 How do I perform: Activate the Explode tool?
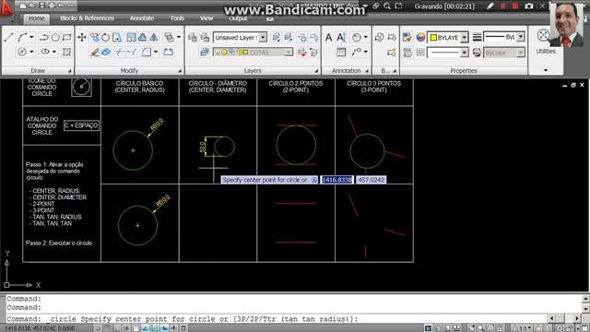click(x=106, y=52)
